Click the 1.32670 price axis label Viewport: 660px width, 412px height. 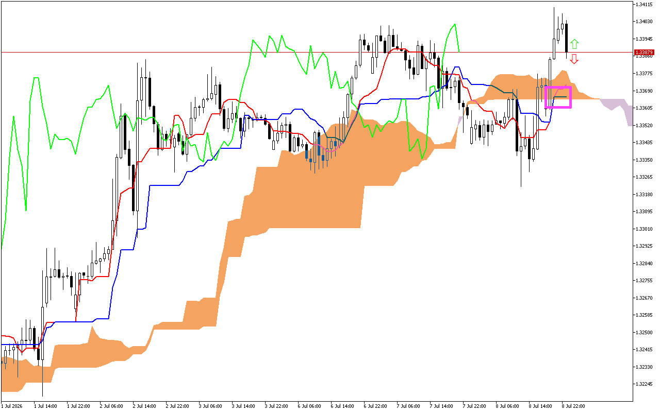click(x=645, y=298)
